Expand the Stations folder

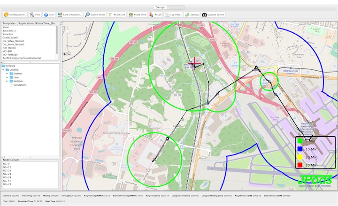(7, 74)
